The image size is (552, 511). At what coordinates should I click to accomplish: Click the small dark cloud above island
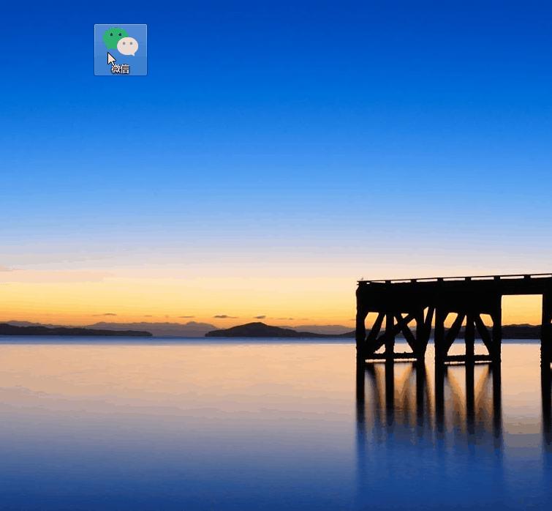[225, 316]
